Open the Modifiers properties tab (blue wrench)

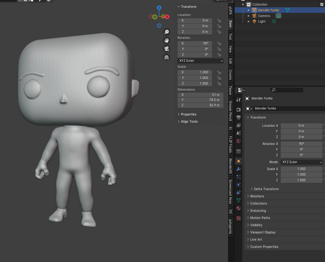click(239, 169)
